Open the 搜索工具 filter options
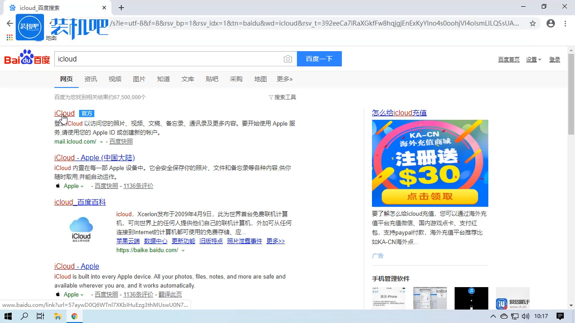The image size is (575, 323). tap(282, 97)
